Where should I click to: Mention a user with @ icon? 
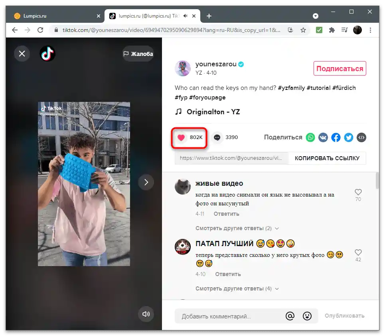[x=290, y=316]
